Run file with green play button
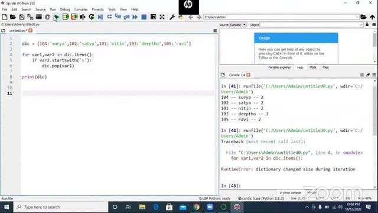 pos(57,17)
